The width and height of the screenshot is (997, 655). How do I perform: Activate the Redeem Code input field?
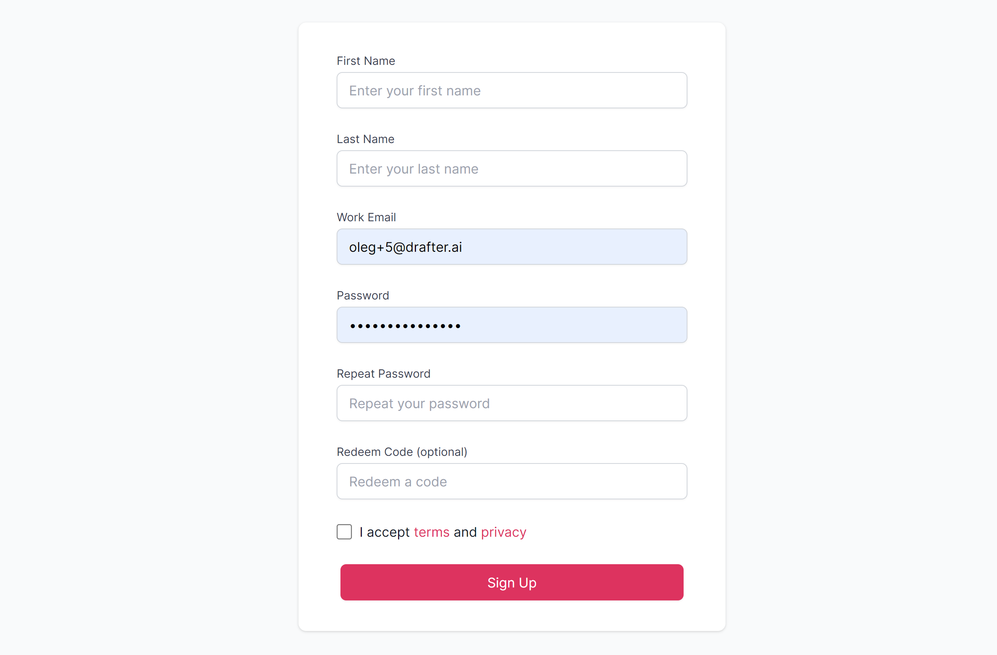pyautogui.click(x=512, y=481)
